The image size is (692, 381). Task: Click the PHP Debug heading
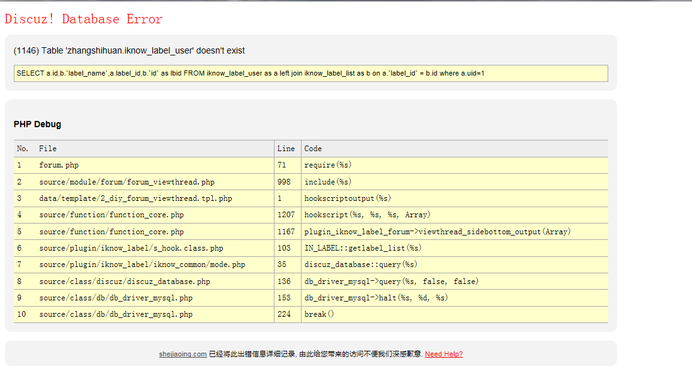[38, 125]
